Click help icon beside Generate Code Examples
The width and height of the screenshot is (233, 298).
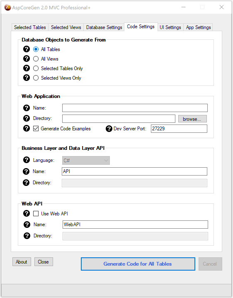[x=27, y=129]
